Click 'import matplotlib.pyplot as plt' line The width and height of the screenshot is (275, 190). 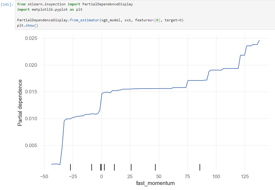[50, 9]
